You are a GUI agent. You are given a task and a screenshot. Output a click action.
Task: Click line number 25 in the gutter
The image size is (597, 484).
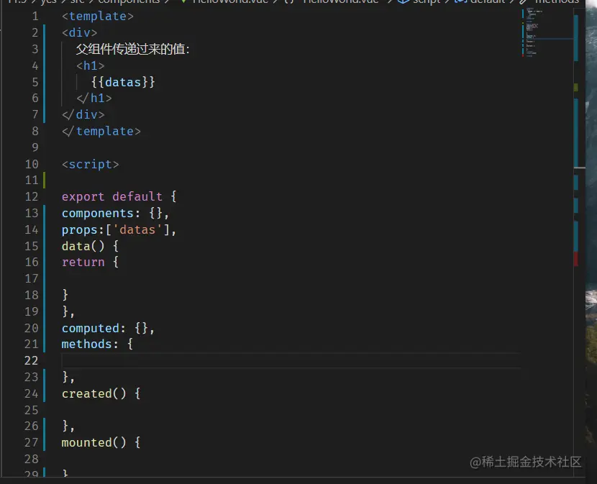click(x=32, y=410)
